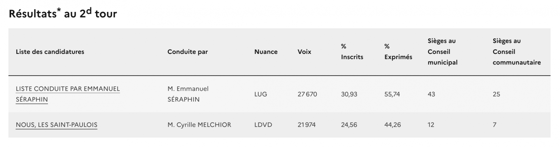This screenshot has width=560, height=147.
Task: Click the M. Emmanuel SÉRAPHIN cell
Action: click(188, 94)
